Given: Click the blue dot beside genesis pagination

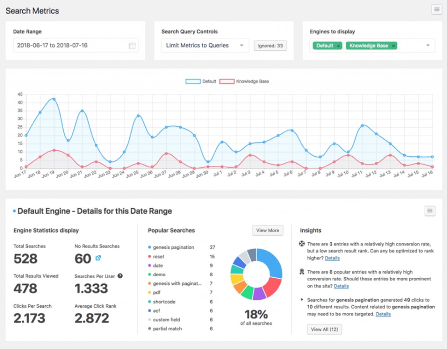Looking at the screenshot, I should point(150,247).
